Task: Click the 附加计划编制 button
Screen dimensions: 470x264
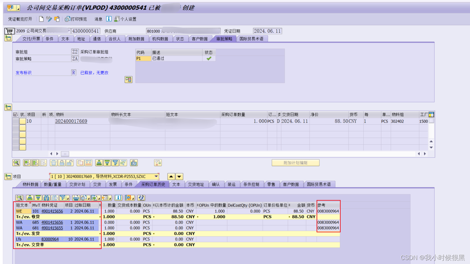Action: pos(296,163)
